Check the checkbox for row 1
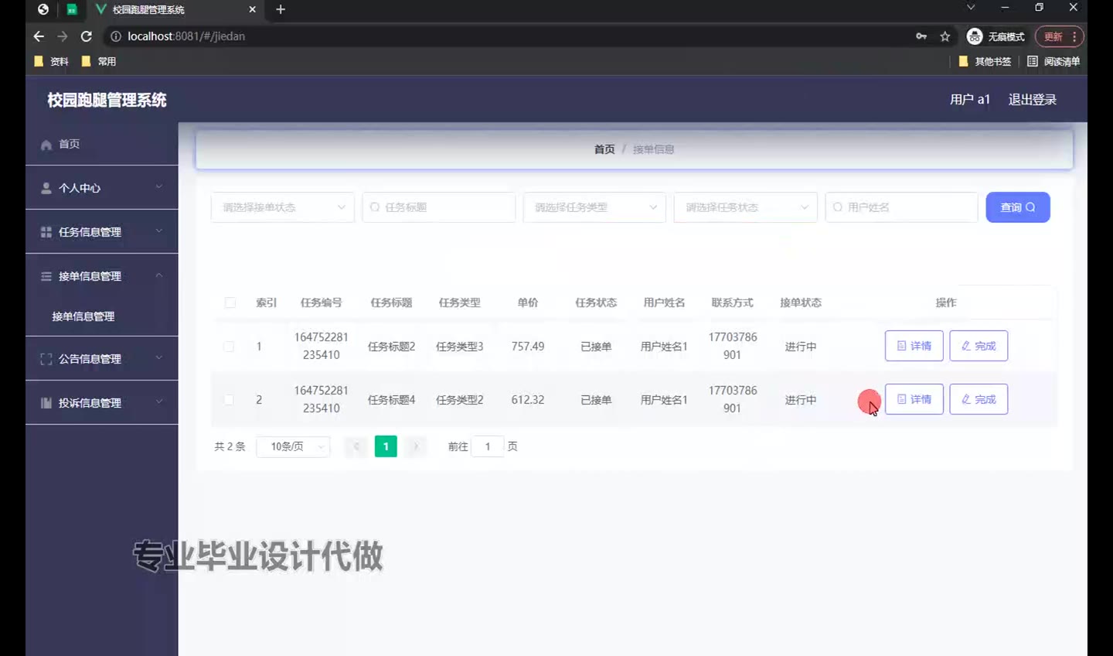1113x656 pixels. coord(229,347)
